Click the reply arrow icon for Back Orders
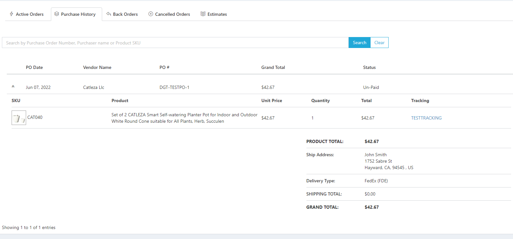 pyautogui.click(x=109, y=14)
